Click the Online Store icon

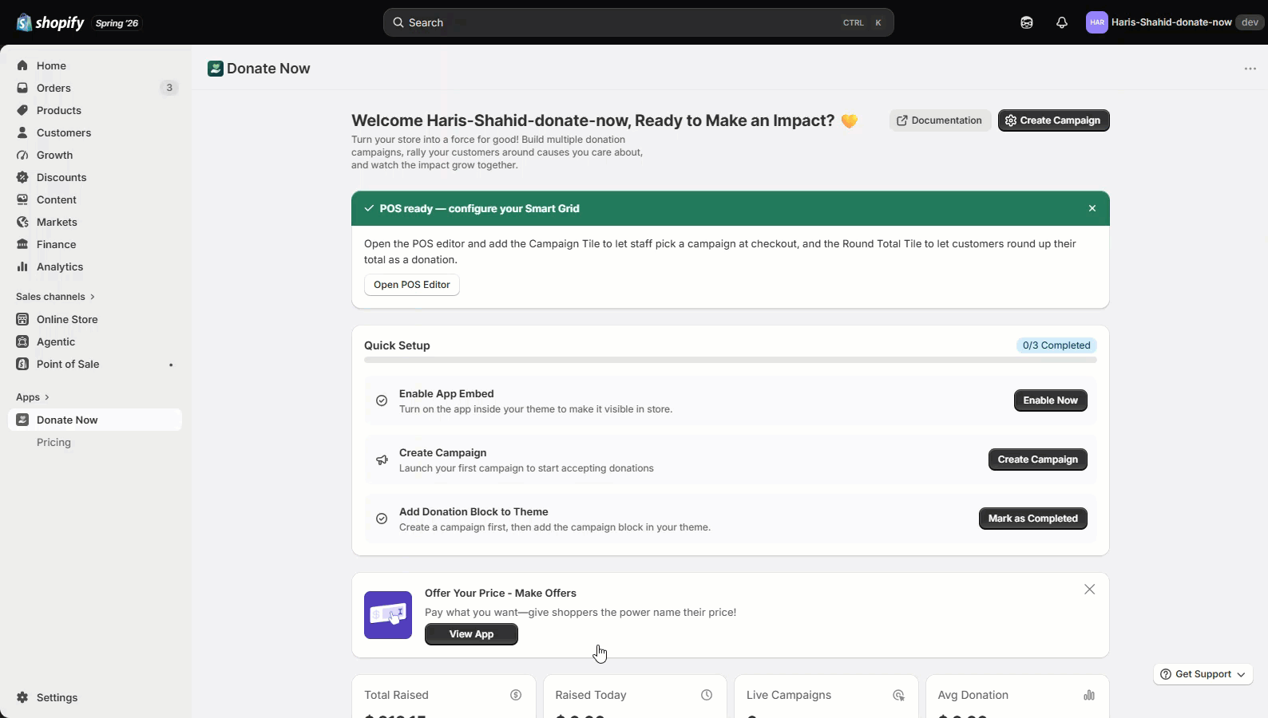[x=22, y=319]
